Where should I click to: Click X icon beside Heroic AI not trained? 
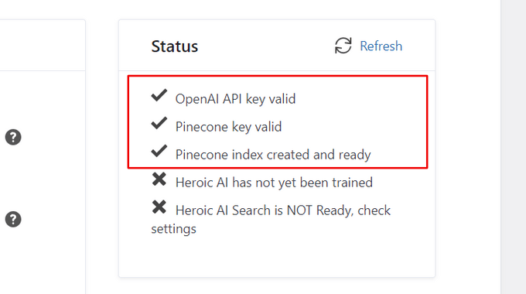pos(159,179)
